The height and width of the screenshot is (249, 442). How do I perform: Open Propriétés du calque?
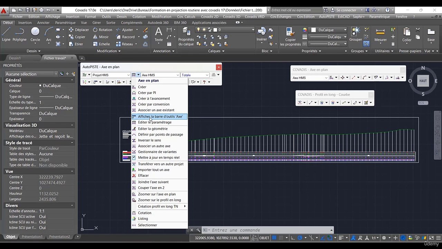pos(186,36)
